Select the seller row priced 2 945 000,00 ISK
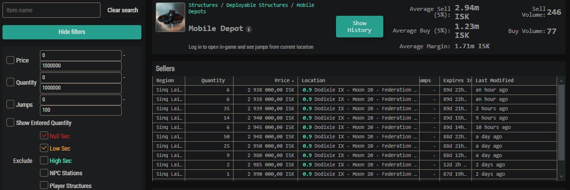570x190 pixels. click(x=354, y=127)
